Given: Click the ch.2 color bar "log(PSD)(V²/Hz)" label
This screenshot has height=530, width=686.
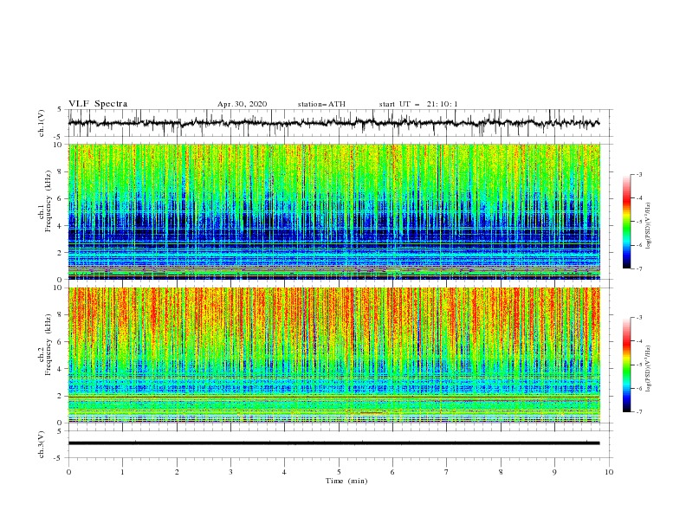Looking at the screenshot, I should point(649,369).
